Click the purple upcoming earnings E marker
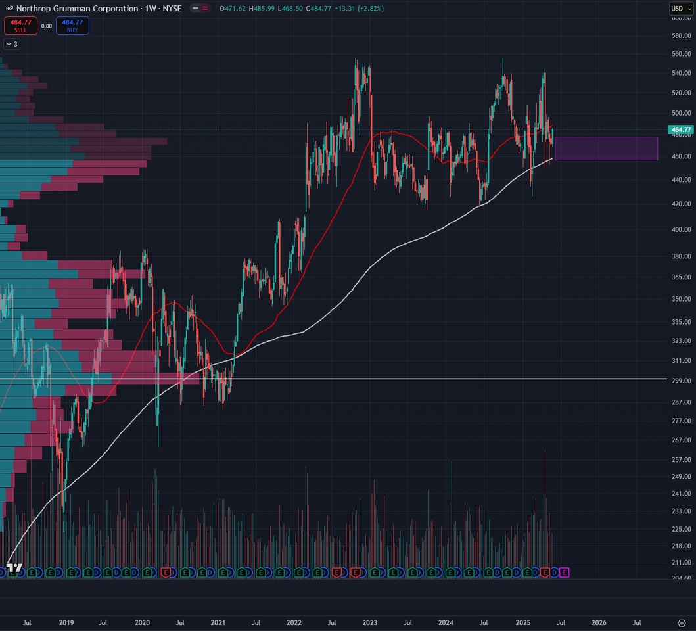 click(564, 573)
